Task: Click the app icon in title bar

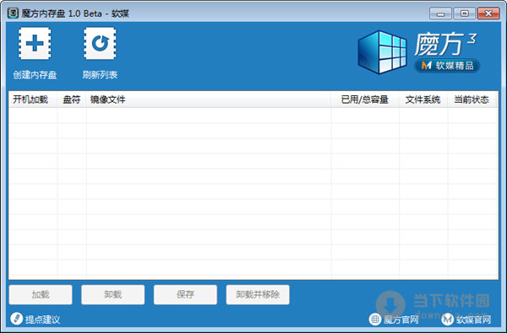Action: pos(13,13)
